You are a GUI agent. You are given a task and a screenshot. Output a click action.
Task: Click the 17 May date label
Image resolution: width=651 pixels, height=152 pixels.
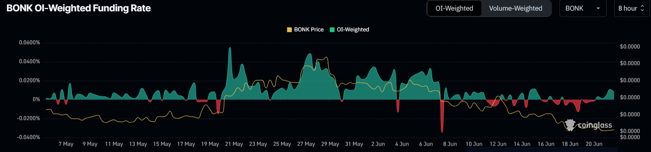click(x=186, y=144)
